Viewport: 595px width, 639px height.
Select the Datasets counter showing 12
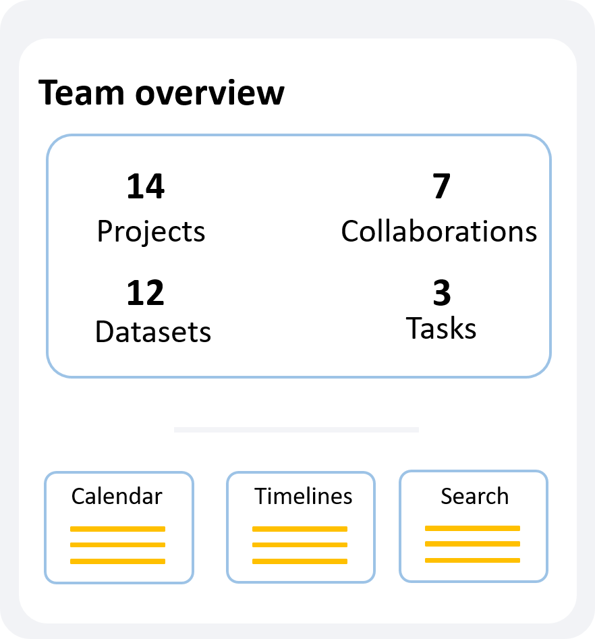click(146, 293)
